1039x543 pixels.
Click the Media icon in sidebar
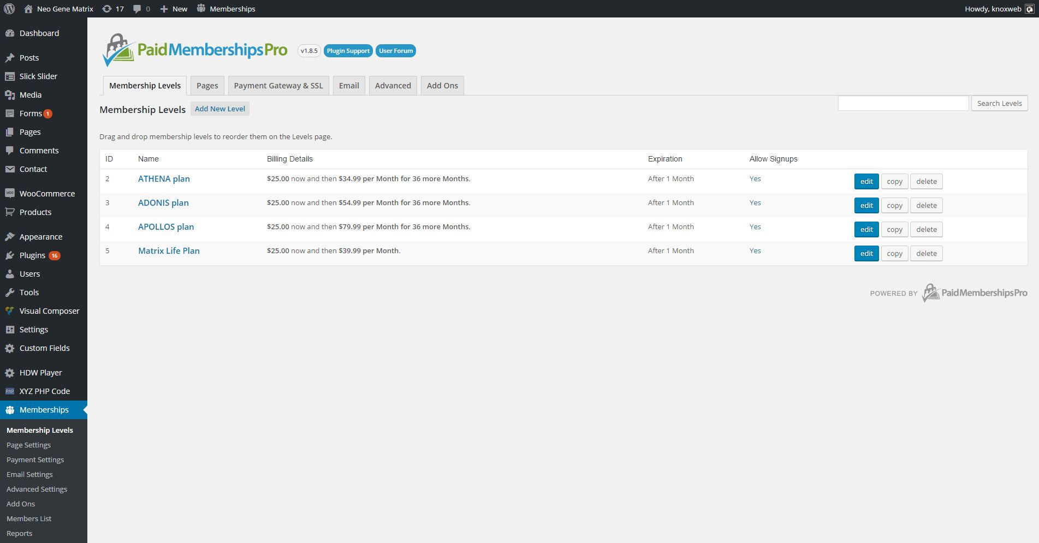pos(10,95)
